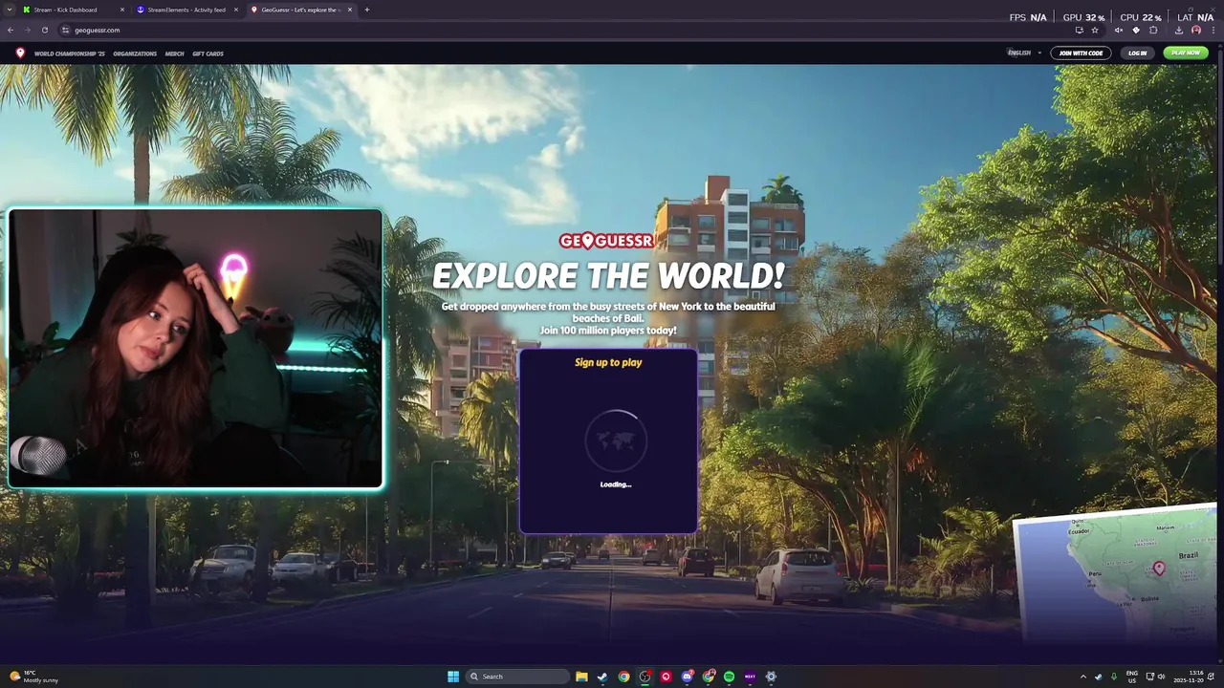Click the green microphone tray icon
1224x688 pixels.
[1113, 677]
